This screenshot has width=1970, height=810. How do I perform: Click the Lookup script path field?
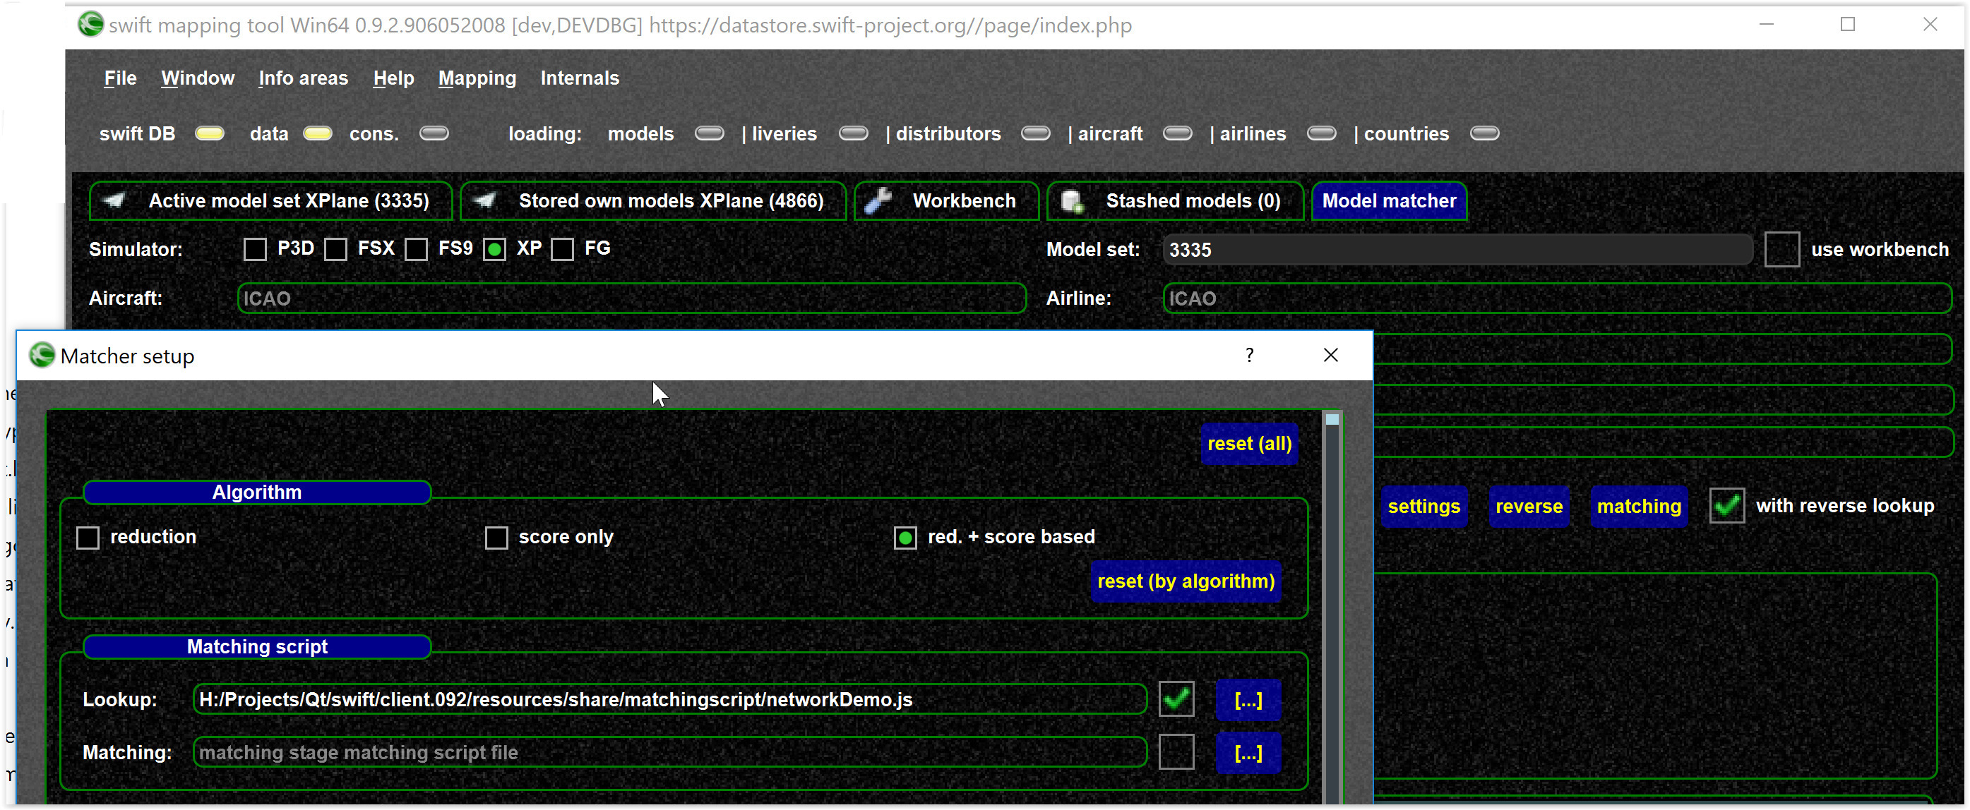(x=670, y=699)
